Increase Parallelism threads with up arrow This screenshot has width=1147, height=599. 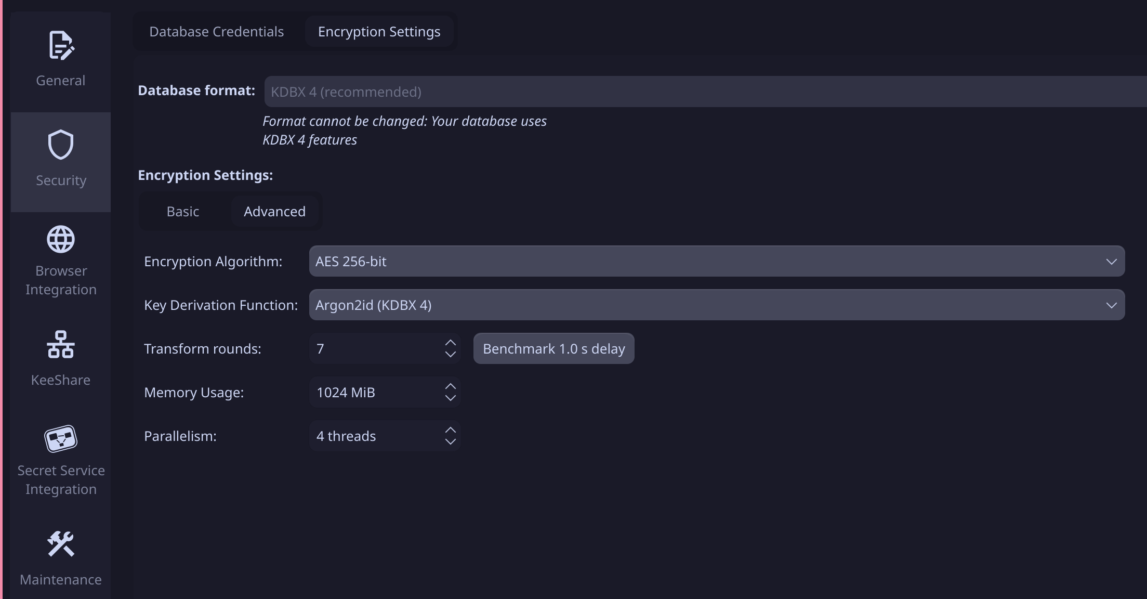coord(451,431)
